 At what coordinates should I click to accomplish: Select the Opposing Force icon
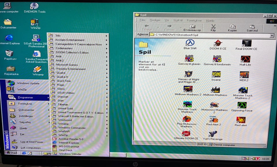[242, 107]
